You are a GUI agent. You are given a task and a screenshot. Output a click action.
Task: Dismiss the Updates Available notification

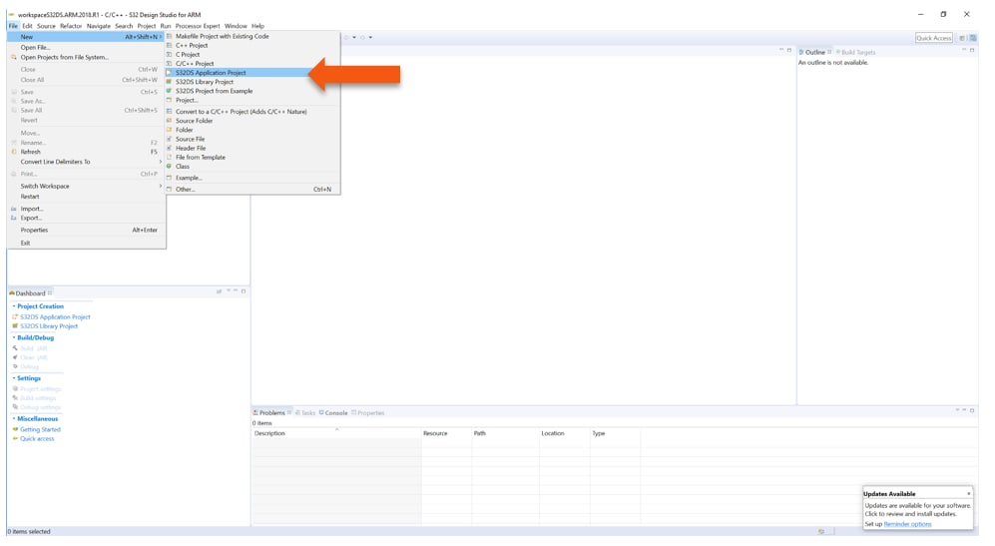pyautogui.click(x=968, y=493)
